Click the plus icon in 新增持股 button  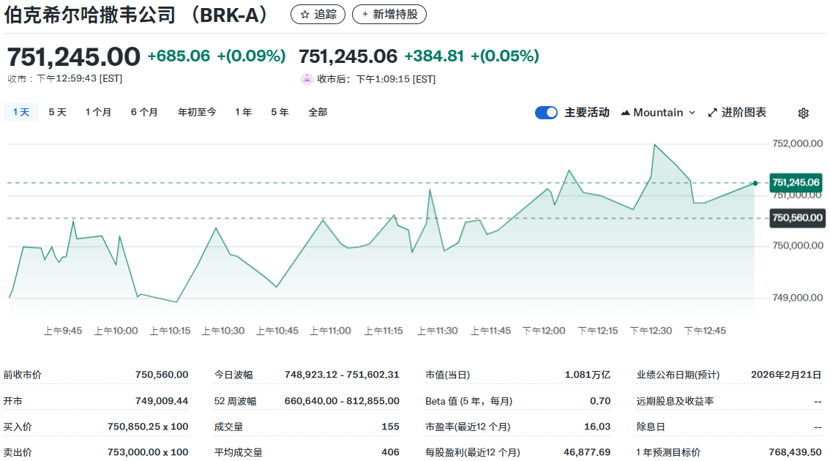tap(365, 14)
